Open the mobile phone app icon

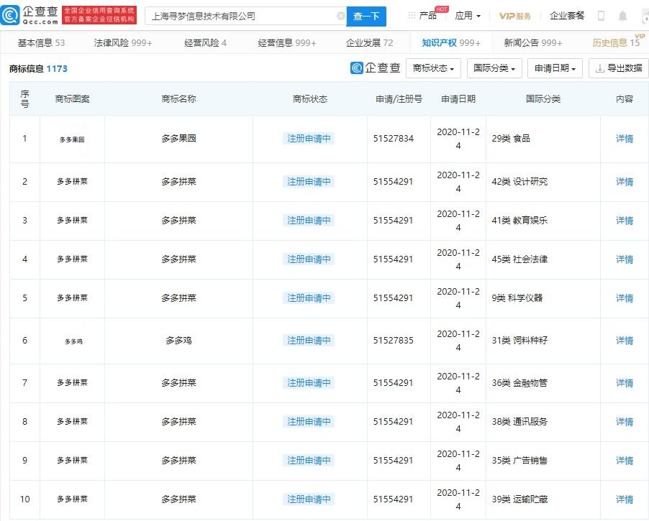point(602,16)
